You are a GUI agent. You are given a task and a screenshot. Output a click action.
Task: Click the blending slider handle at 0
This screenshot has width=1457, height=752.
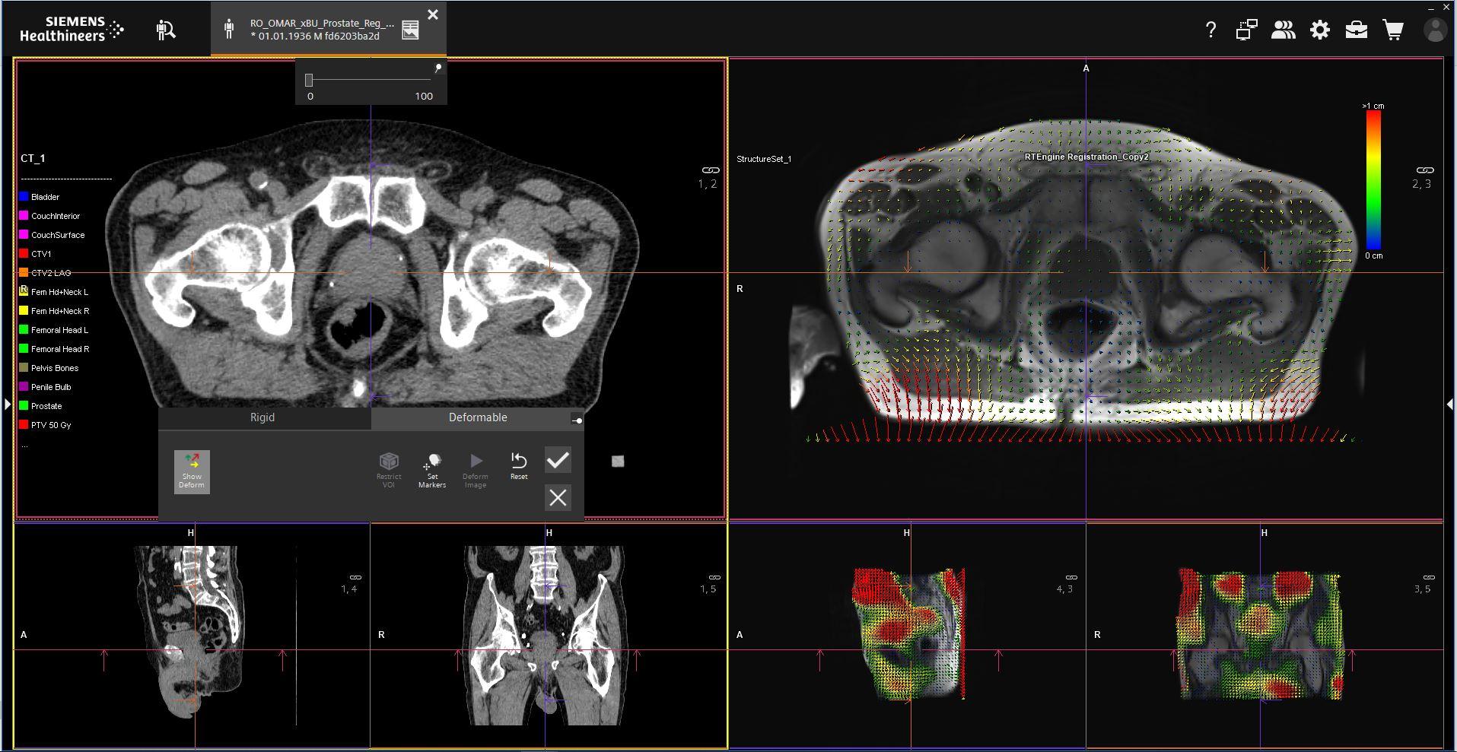309,80
